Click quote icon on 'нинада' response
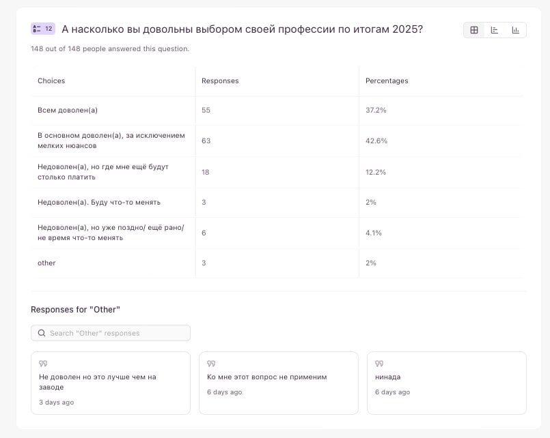Screen dimensions: 550x438 point(379,364)
